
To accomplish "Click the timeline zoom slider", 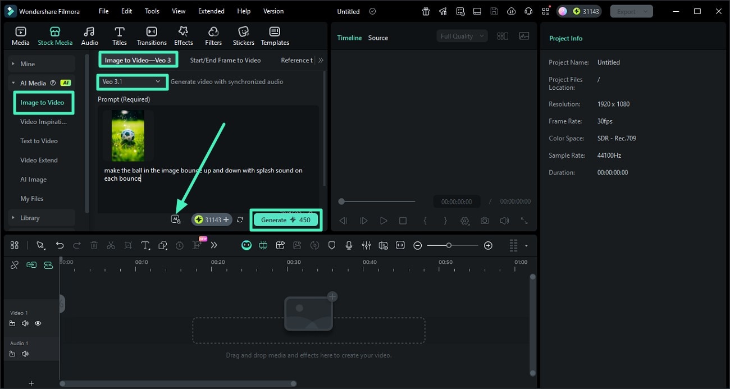I will coord(450,245).
